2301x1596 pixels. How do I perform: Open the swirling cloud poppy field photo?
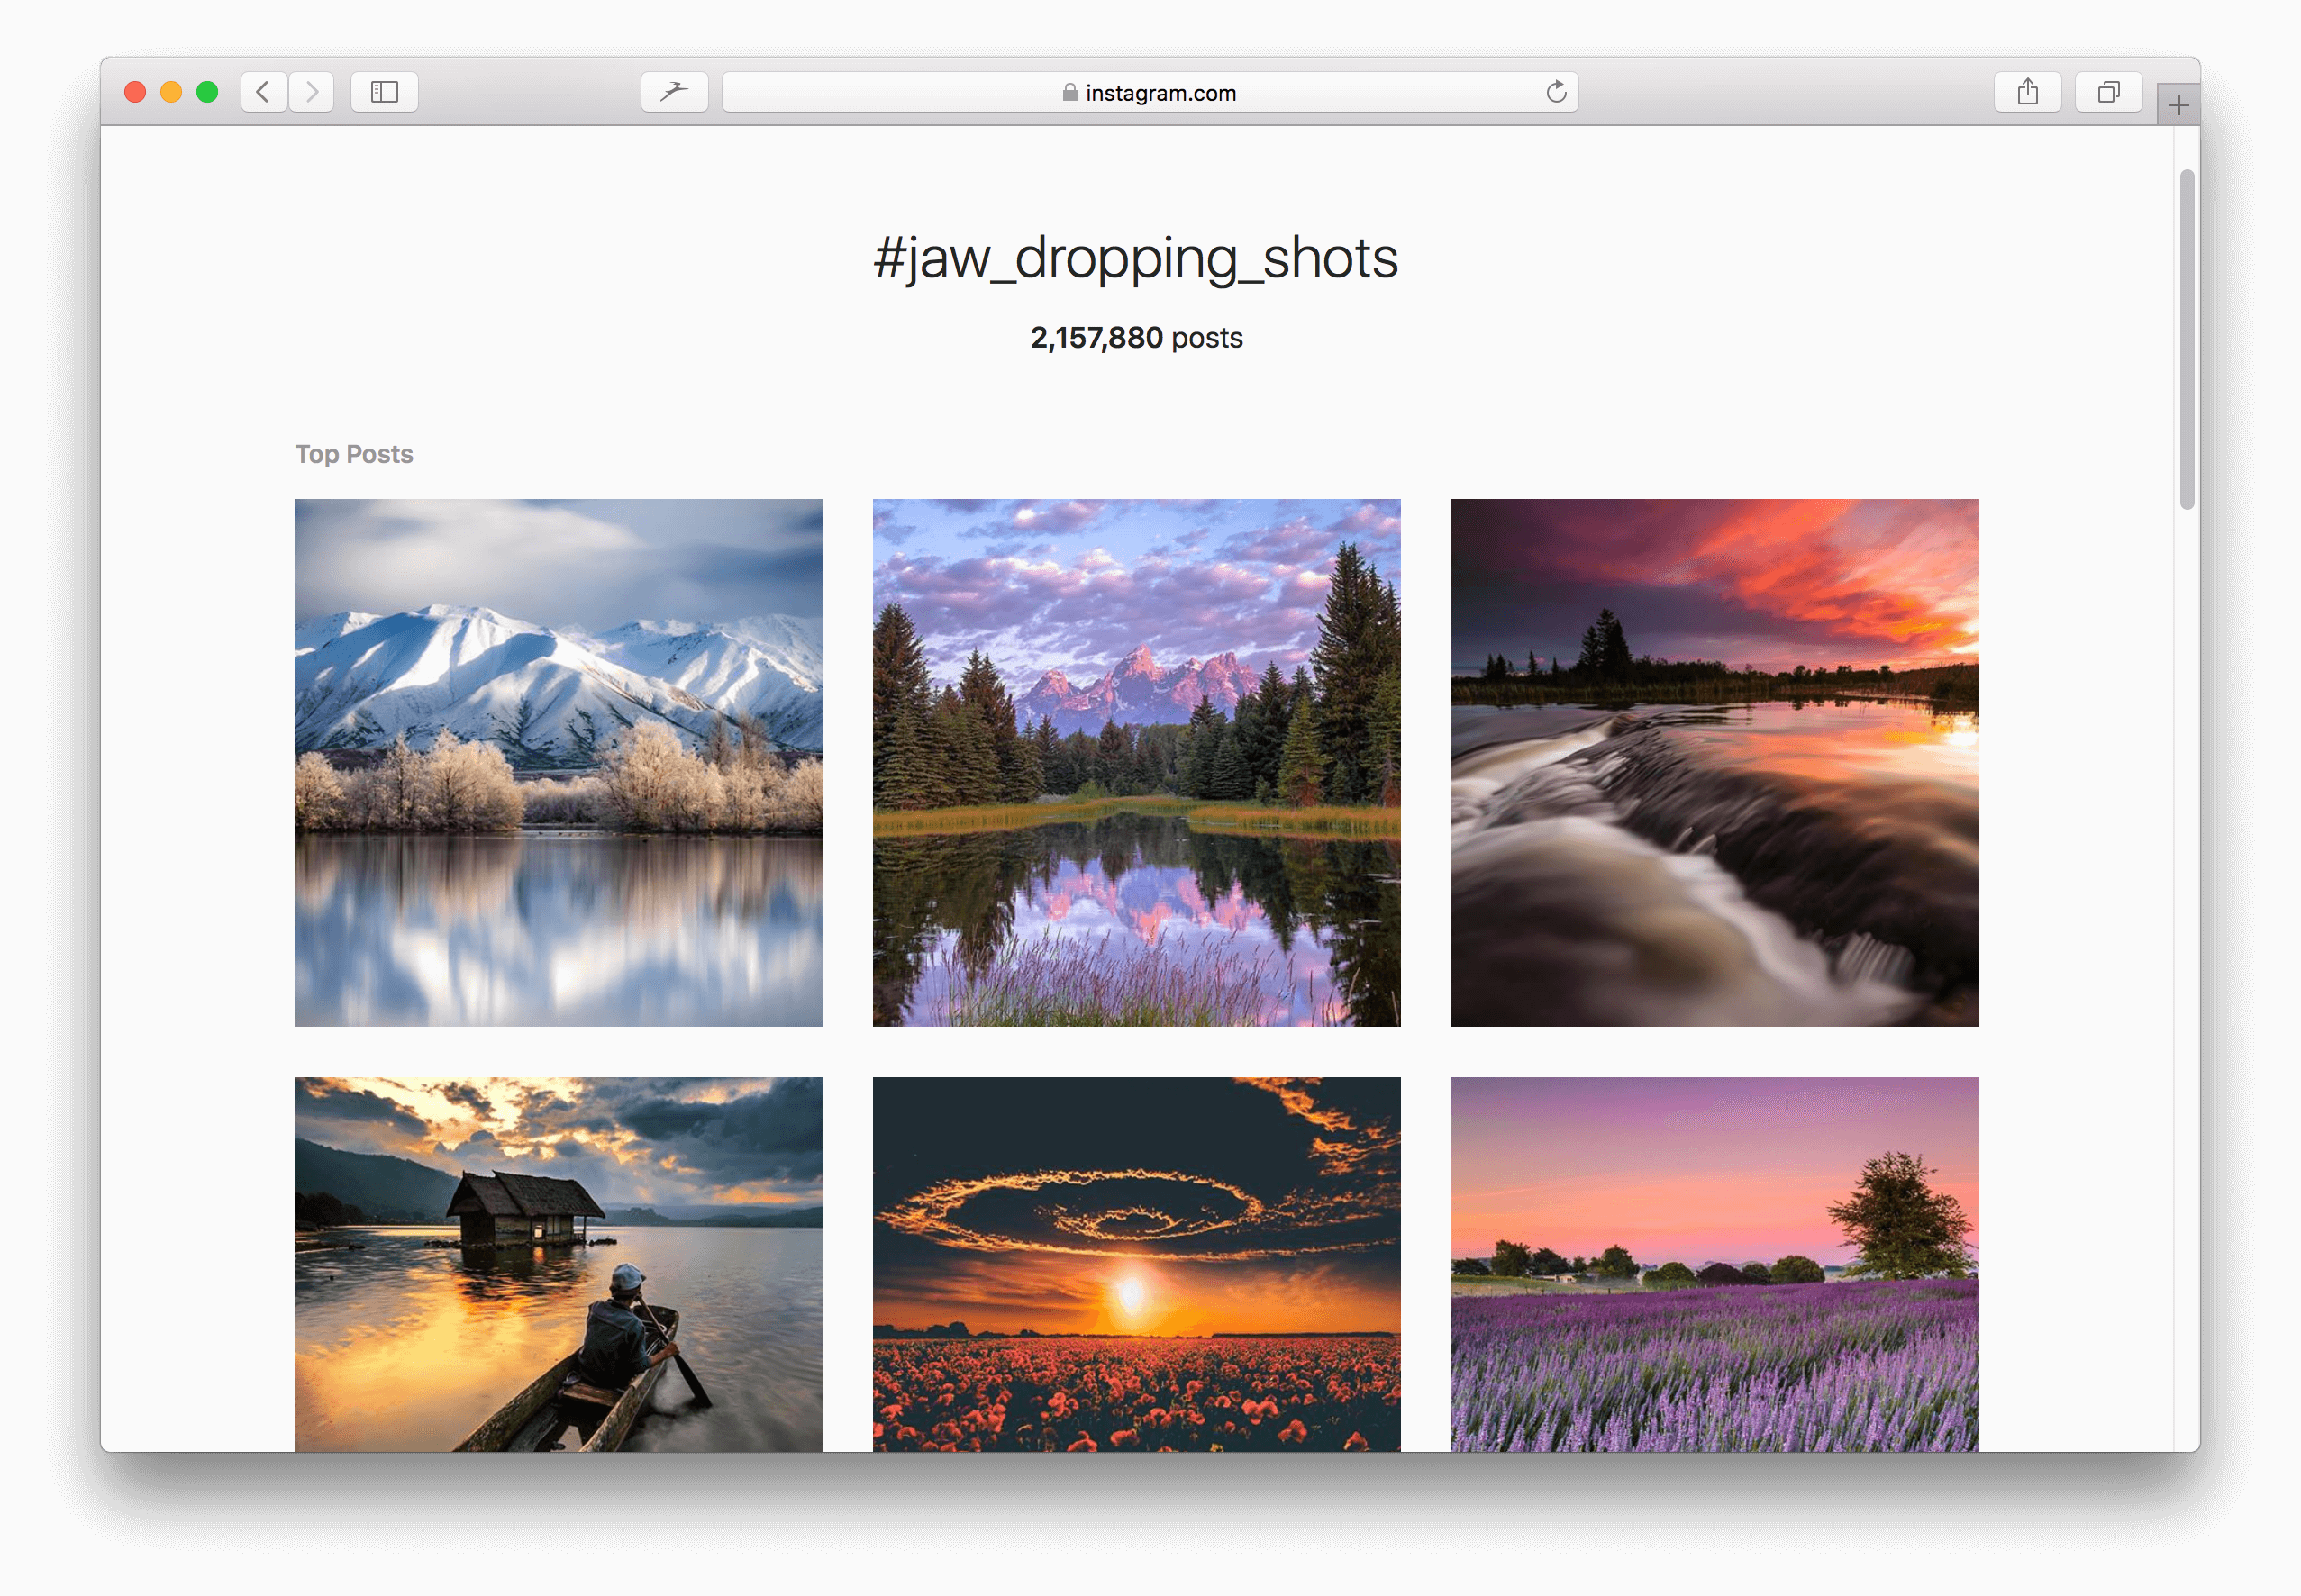click(1136, 1263)
